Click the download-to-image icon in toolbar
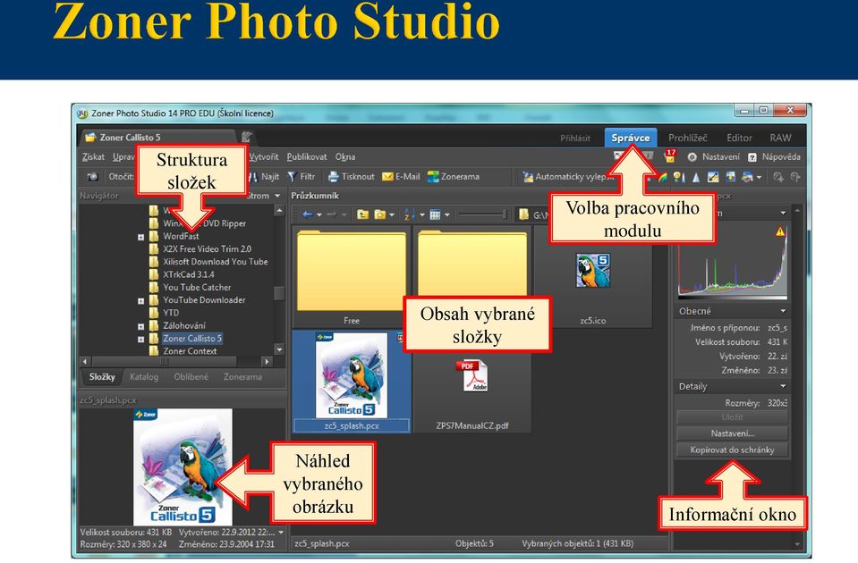 click(x=730, y=177)
